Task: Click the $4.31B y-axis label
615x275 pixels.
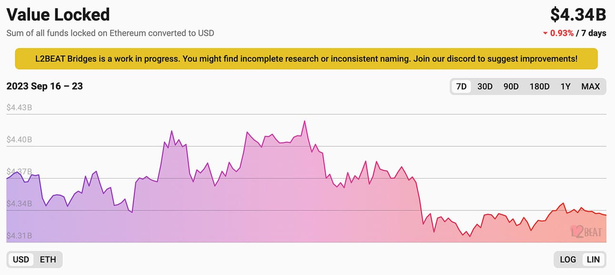Action: coord(19,236)
